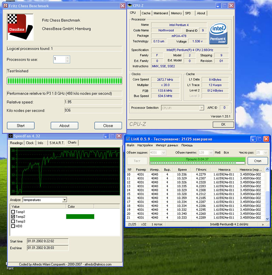Screen dimensions: 272x275
Task: Switch to the Clock tab in SpeedFan
Action: tap(30, 143)
